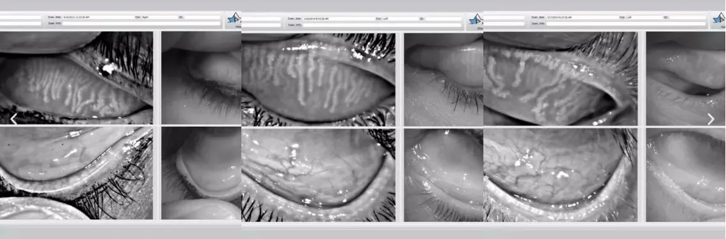
Task: Click the QS field in the 1/17/2014 exam header
Action: (688, 17)
